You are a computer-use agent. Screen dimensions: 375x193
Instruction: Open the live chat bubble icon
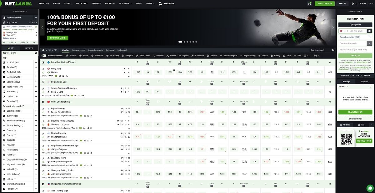pyautogui.click(x=370, y=188)
